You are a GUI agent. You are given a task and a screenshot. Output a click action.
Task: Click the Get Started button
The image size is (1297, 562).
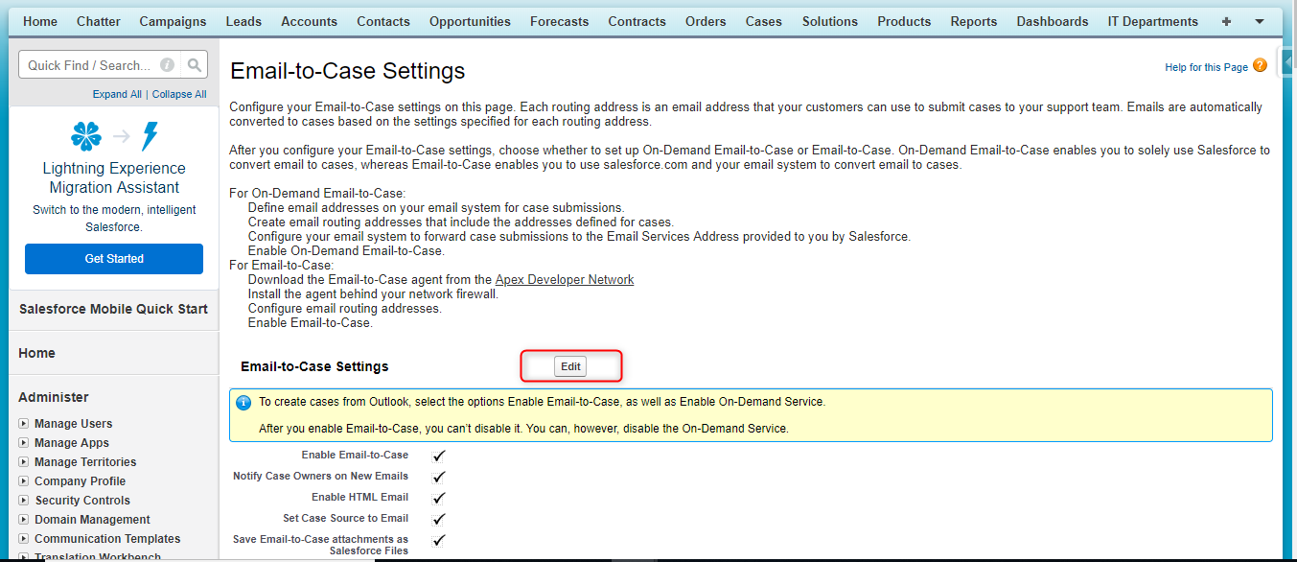click(114, 259)
